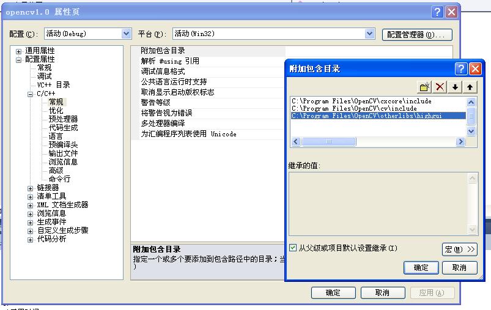Confirm with 确定 in 附加包含目录 dialog
The height and width of the screenshot is (310, 491).
click(421, 268)
